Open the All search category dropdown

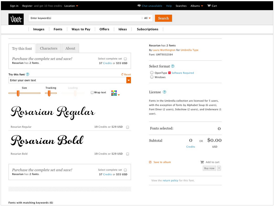pos(147,18)
